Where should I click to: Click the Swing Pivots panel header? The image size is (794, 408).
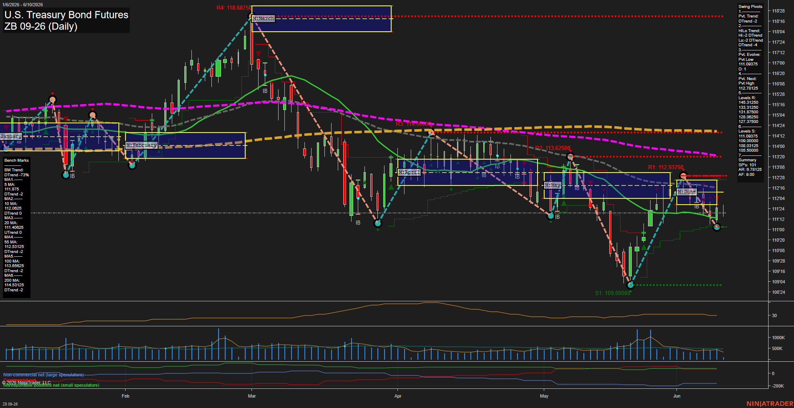tap(750, 7)
